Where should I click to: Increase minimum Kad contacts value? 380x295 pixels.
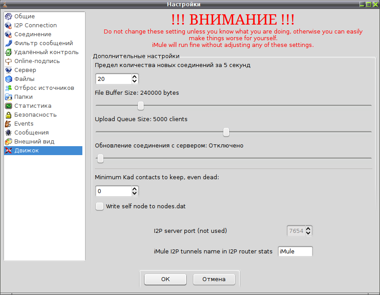coord(135,189)
